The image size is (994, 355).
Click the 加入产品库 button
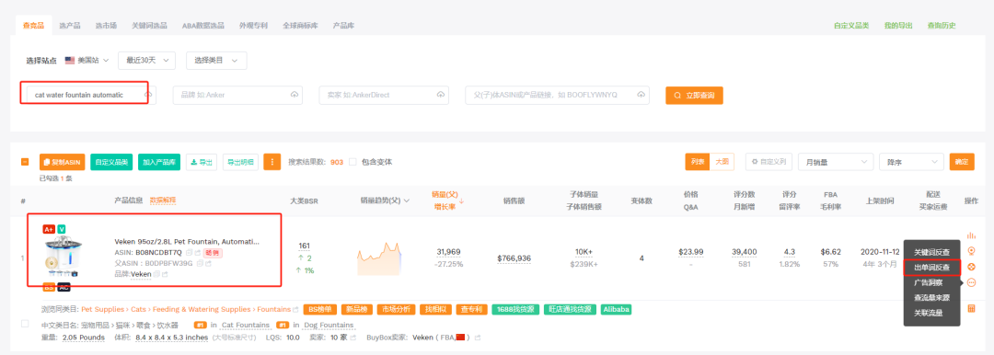click(x=158, y=162)
